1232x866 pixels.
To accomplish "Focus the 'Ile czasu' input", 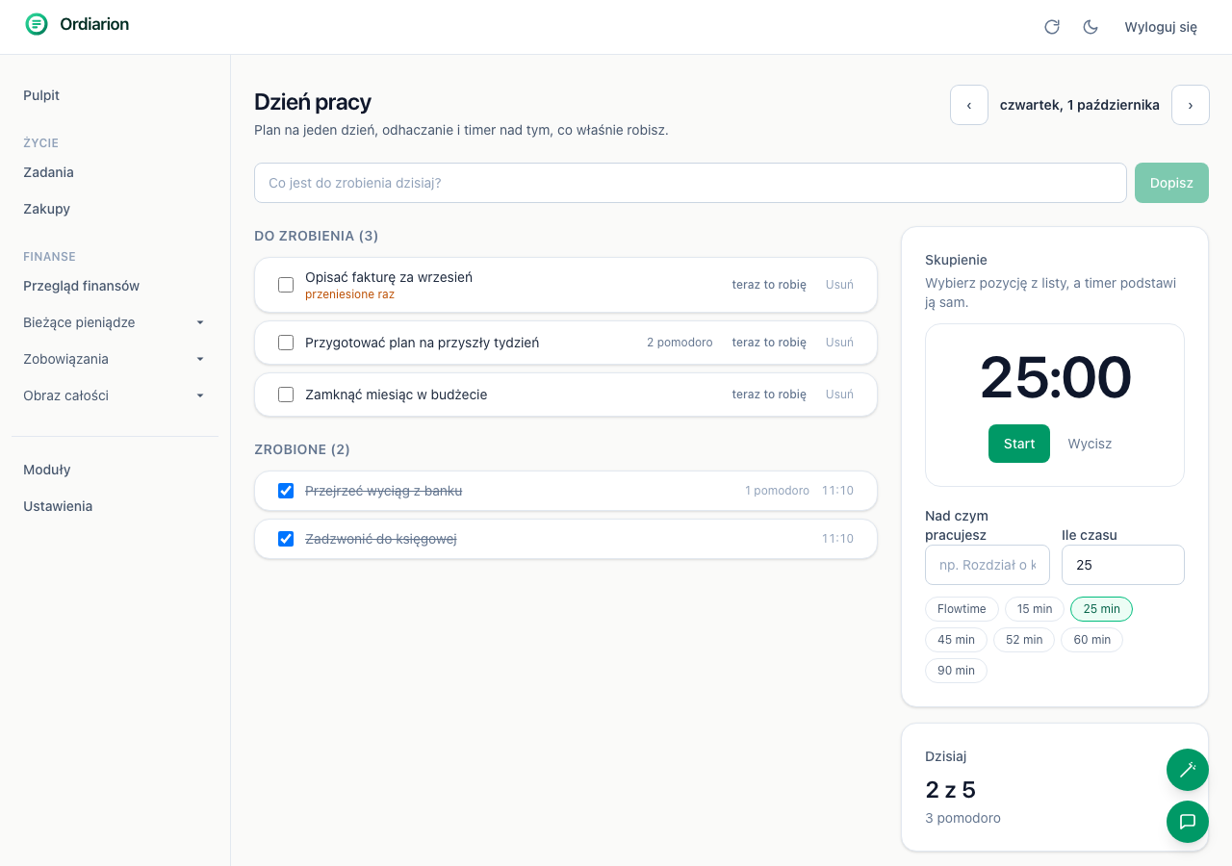I will pyautogui.click(x=1122, y=565).
